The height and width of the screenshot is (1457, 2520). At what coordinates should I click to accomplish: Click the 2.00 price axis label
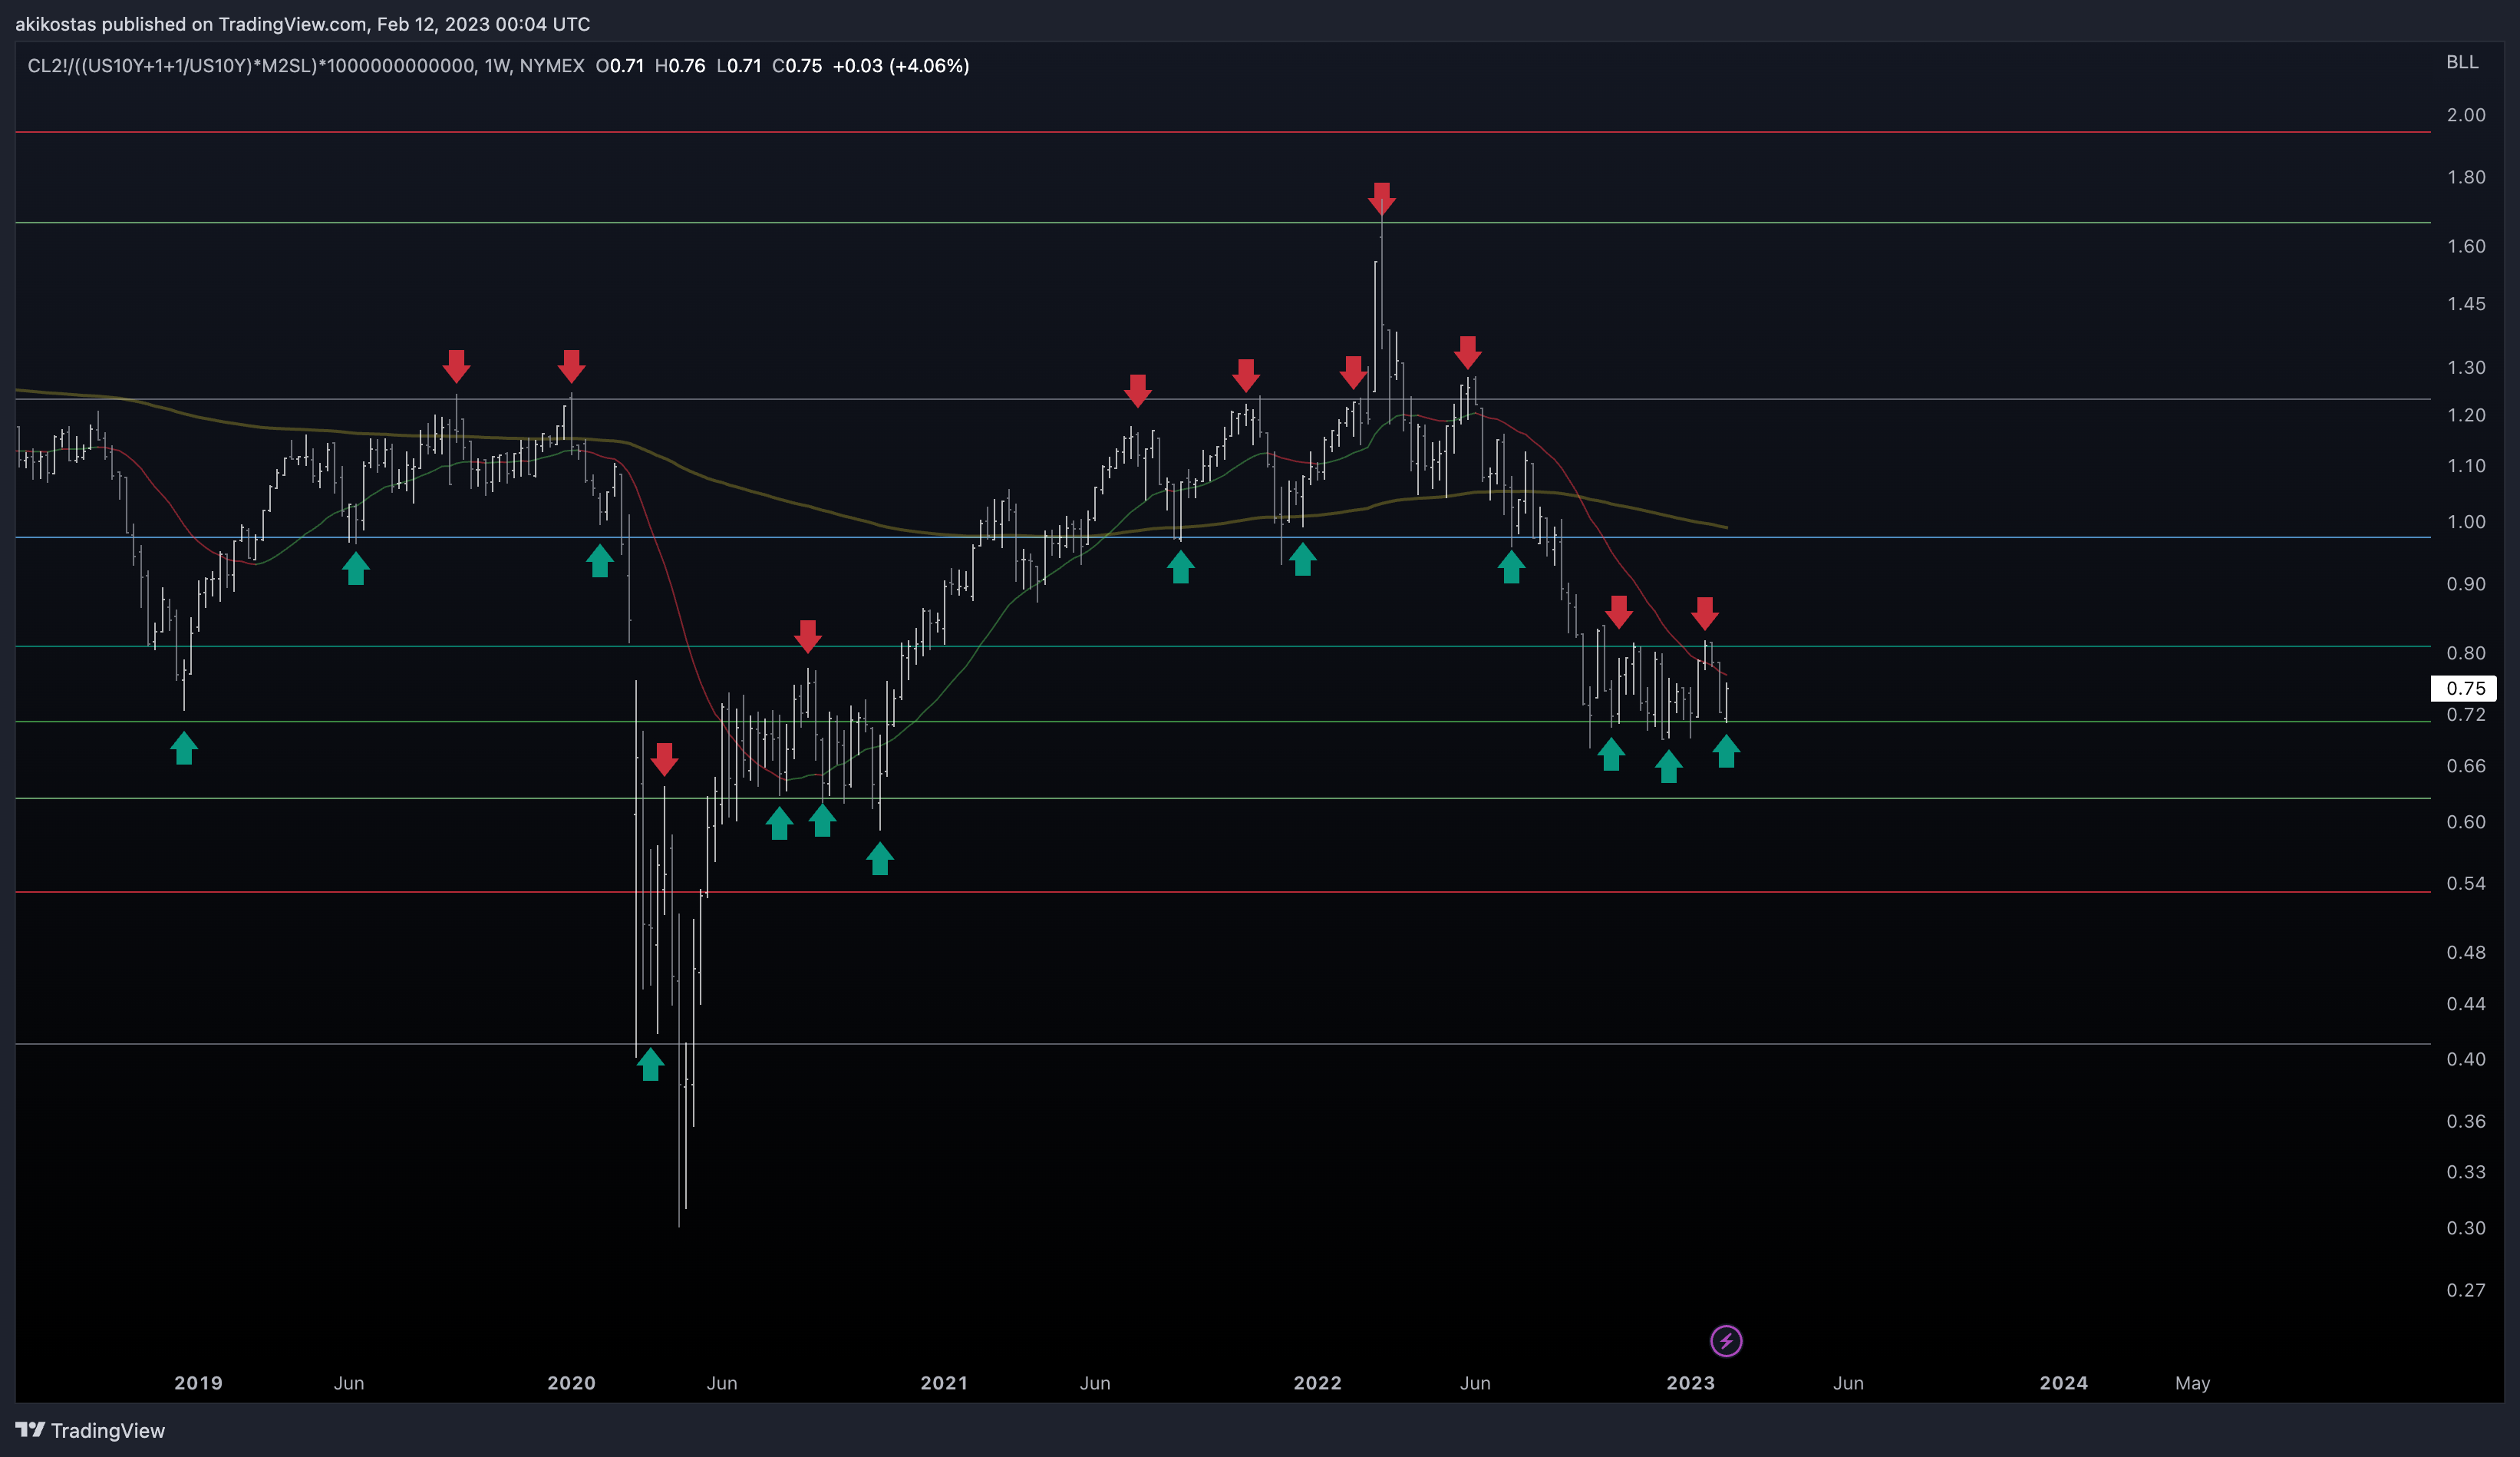(x=2466, y=115)
